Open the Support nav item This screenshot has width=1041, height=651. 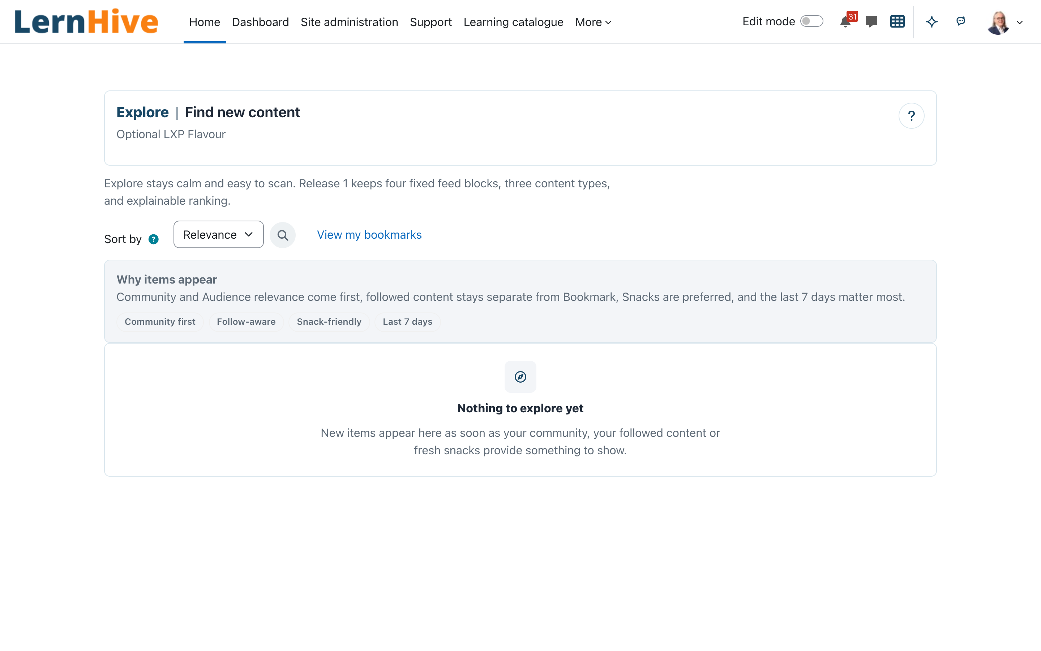[430, 22]
